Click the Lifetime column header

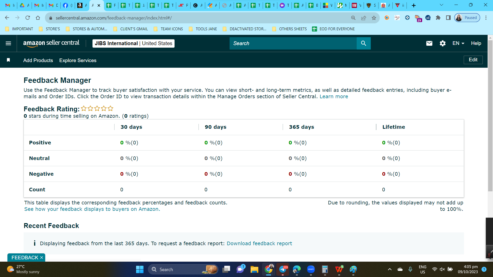(394, 127)
